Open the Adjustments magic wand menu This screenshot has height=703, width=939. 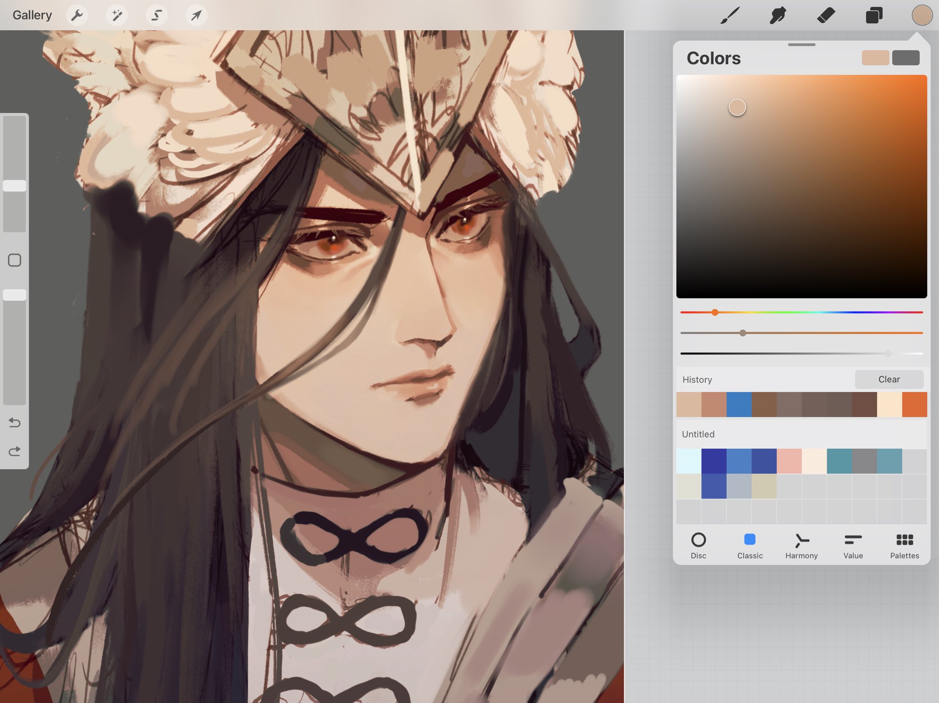pyautogui.click(x=117, y=16)
